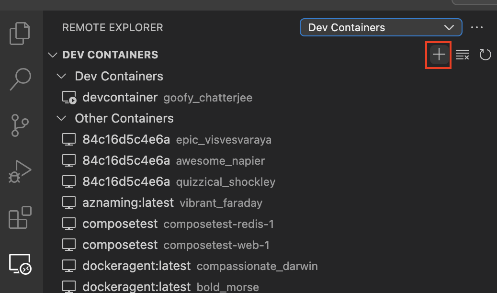497x293 pixels.
Task: Open the Dev Containers view selector dropdown
Action: point(381,27)
